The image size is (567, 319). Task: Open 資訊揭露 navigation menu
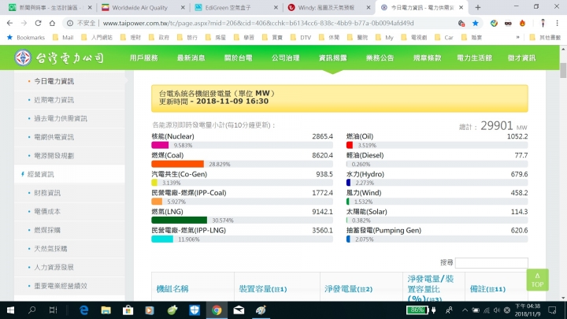coord(332,57)
